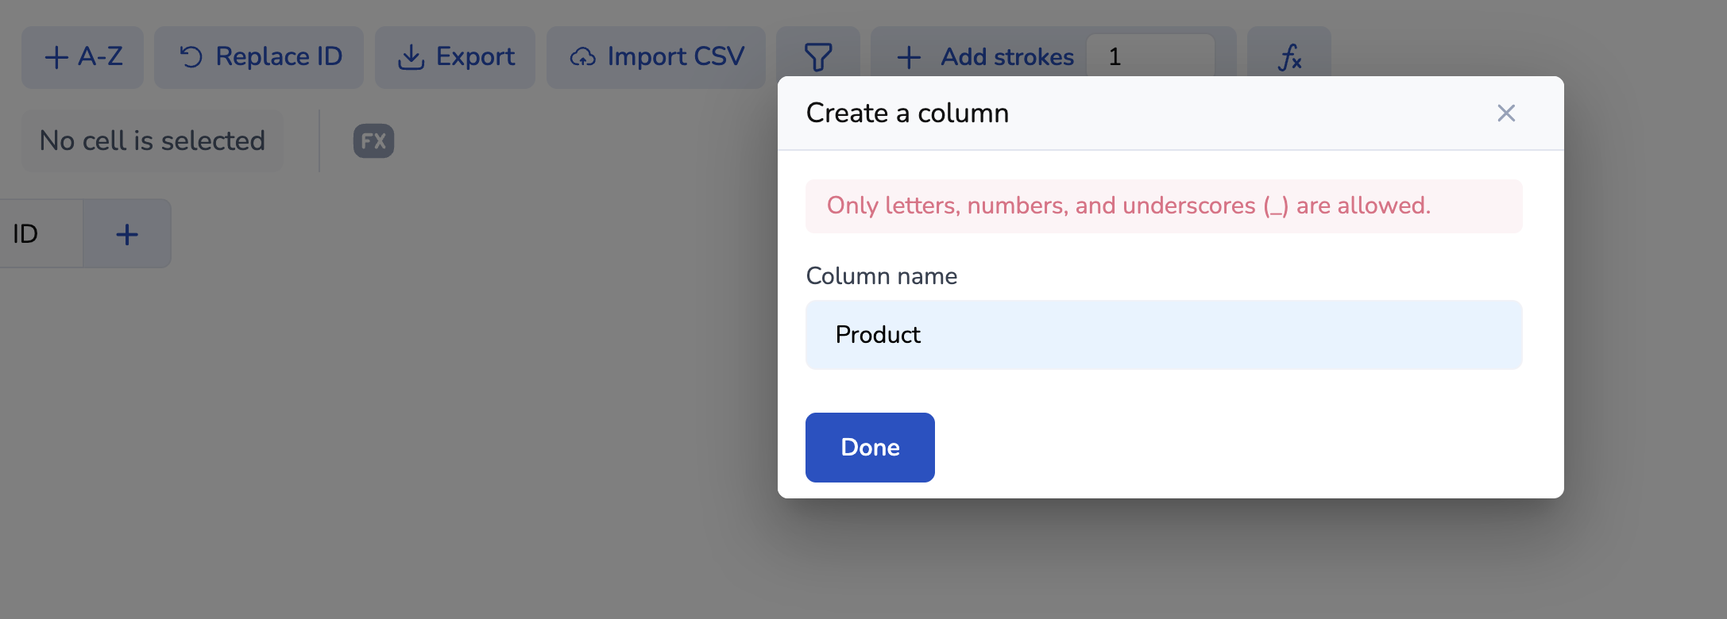Click the A-Z add sort button
1727x619 pixels.
[x=83, y=57]
